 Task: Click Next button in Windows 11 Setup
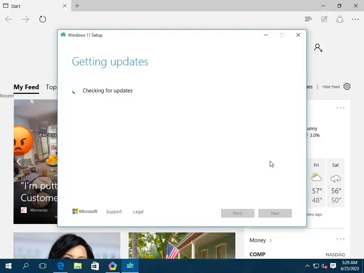[275, 213]
